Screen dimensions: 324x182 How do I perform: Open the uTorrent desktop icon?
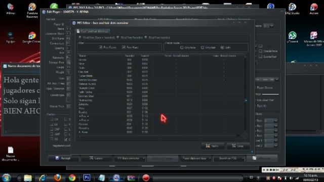(x=292, y=37)
